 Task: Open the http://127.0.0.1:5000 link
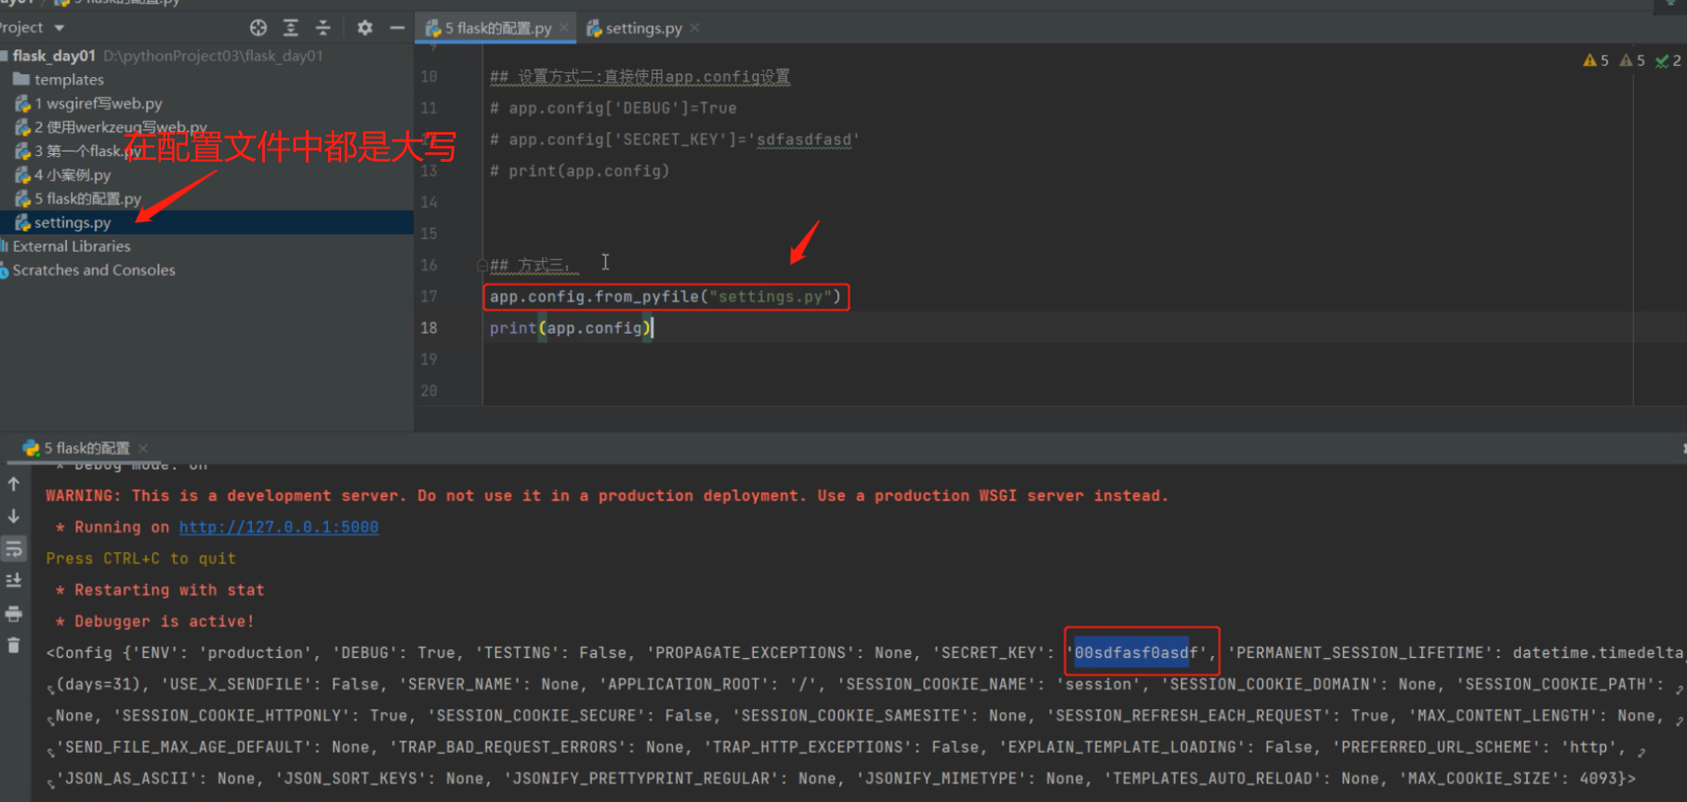pos(279,527)
